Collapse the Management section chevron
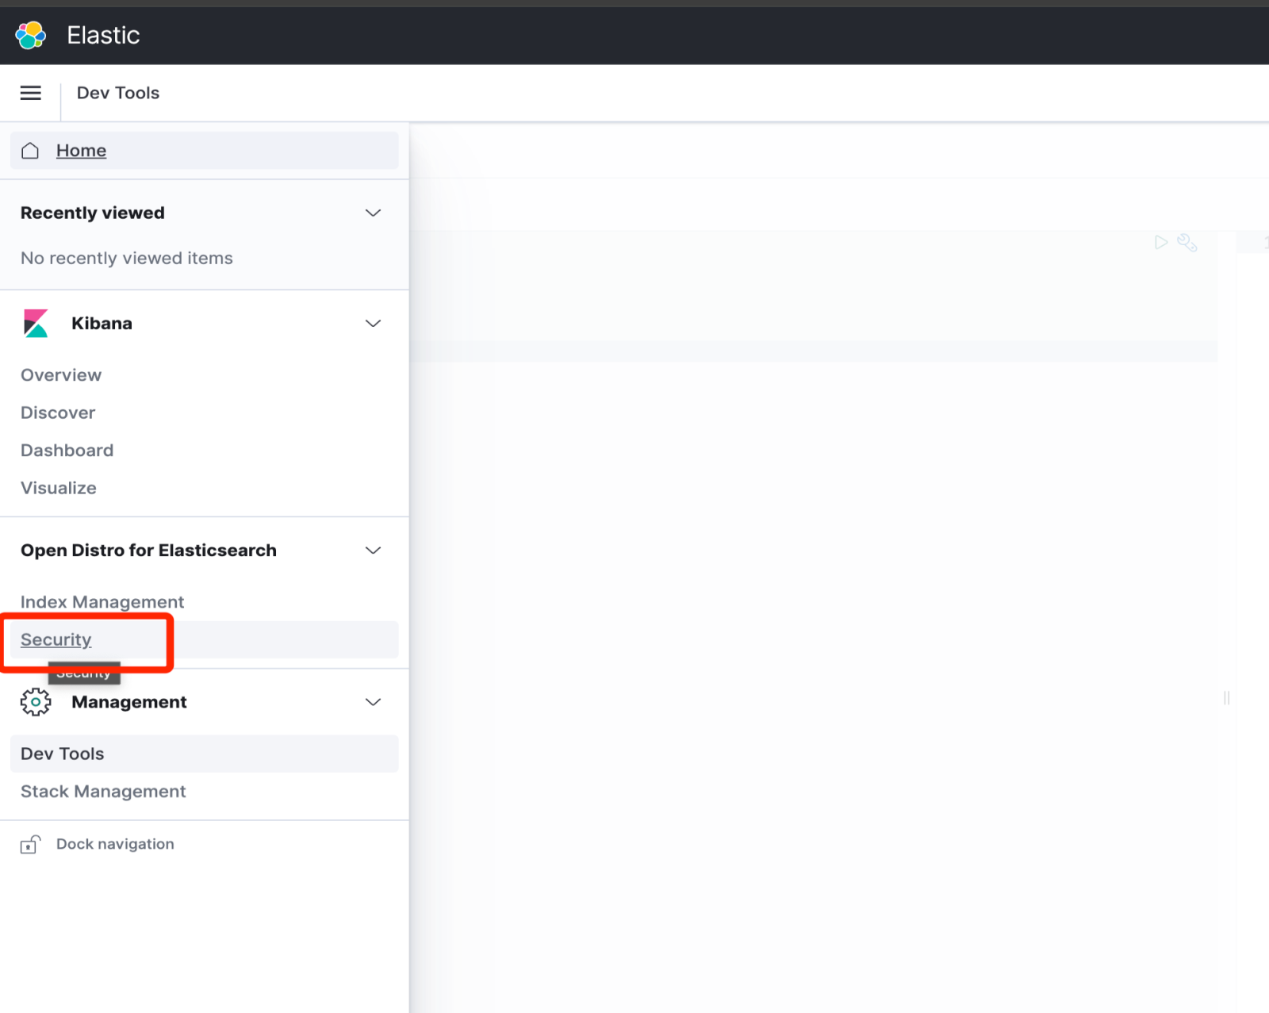This screenshot has width=1269, height=1013. click(x=373, y=702)
